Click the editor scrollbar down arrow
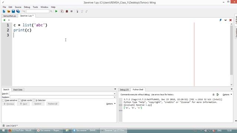Image resolution: width=237 pixels, height=133 pixels. [231, 85]
